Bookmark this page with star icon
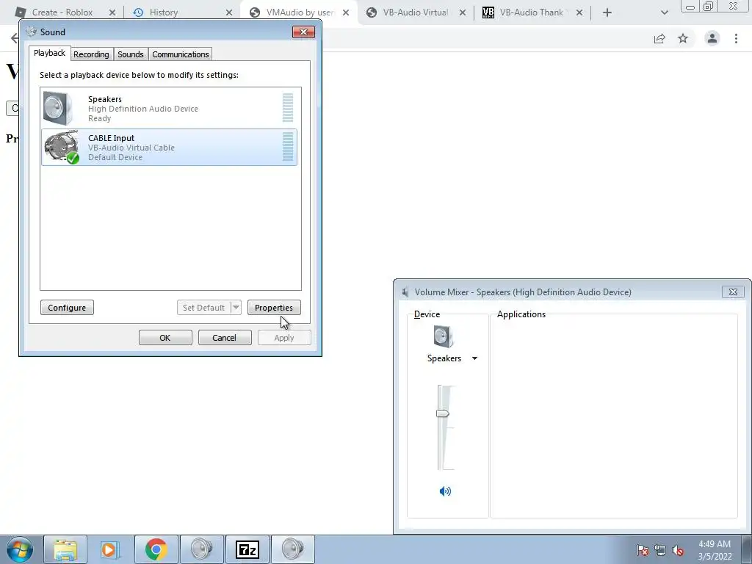Image resolution: width=752 pixels, height=564 pixels. click(x=683, y=38)
